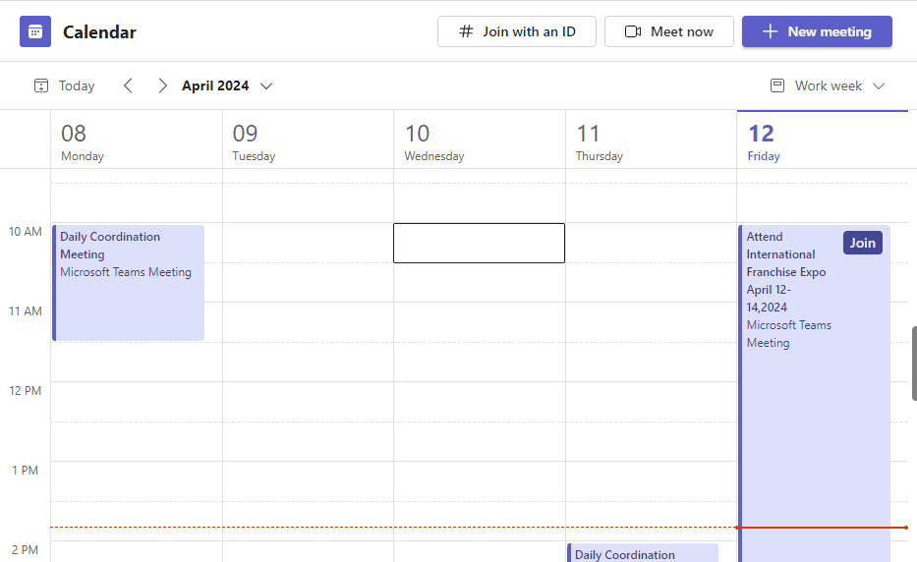
Task: Click the calendar's vertical scrollbar handle
Action: (914, 364)
